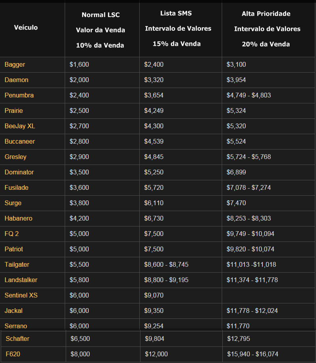The height and width of the screenshot is (363, 316).
Task: Open the Jackal vehicle link
Action: coord(14,311)
